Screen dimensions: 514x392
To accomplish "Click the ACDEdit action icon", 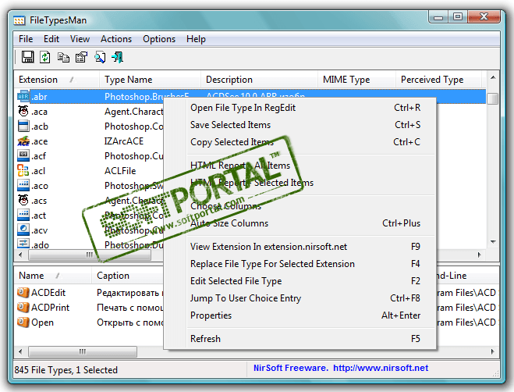I will (23, 292).
